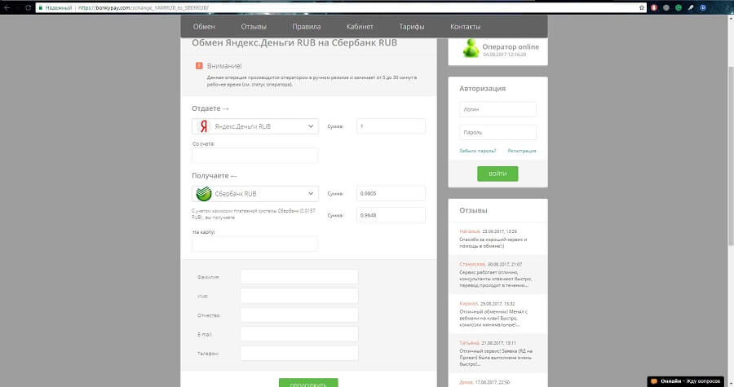
Task: Click the green ВОЙТИ login button
Action: point(497,174)
